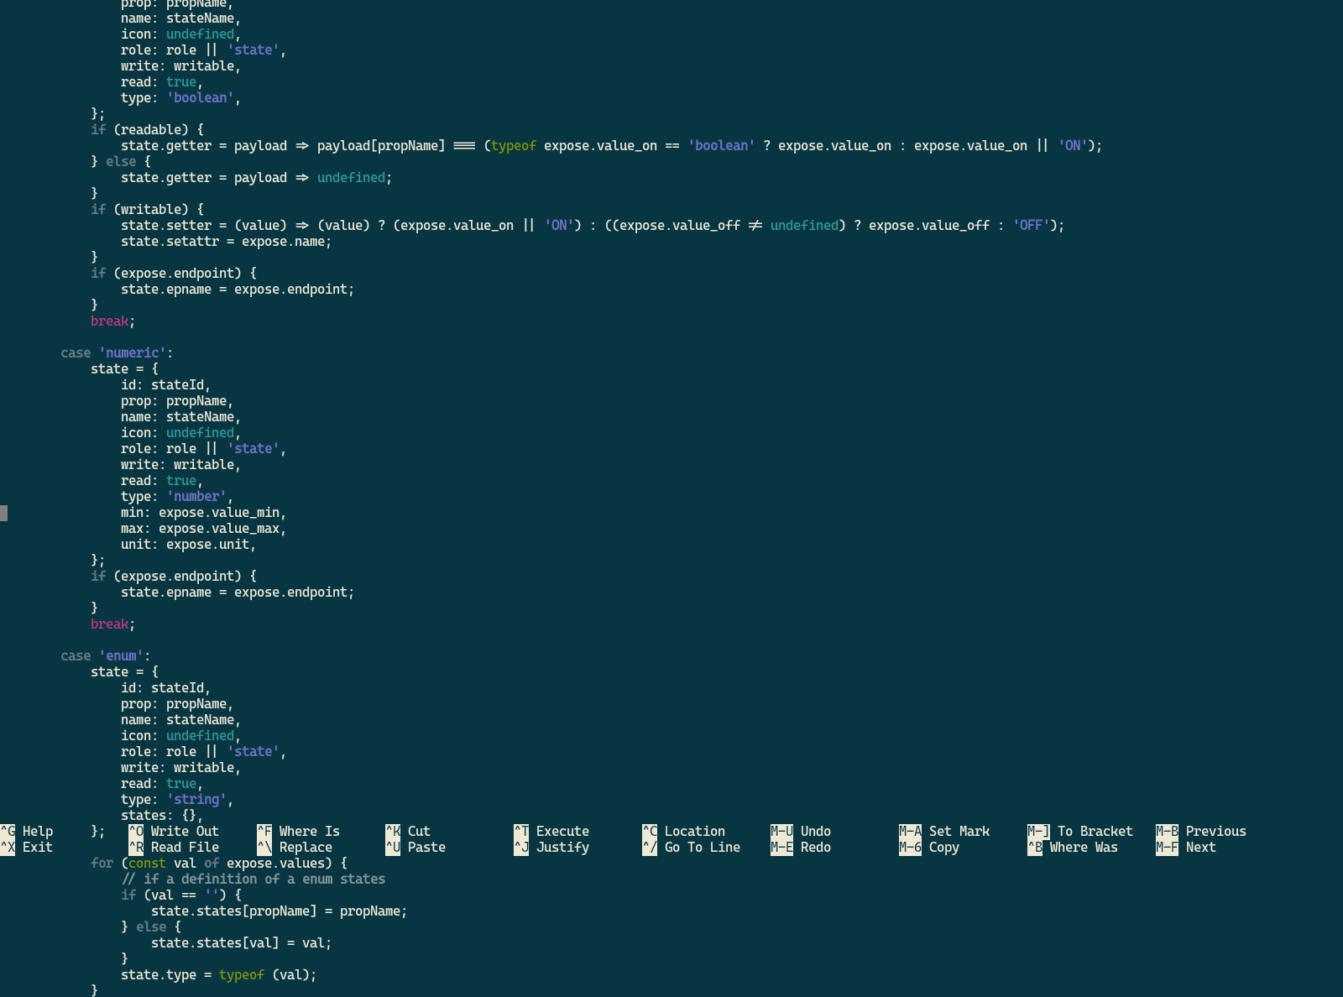Place cursor on "type: 'number'," line
The height and width of the screenshot is (997, 1343).
(x=177, y=497)
